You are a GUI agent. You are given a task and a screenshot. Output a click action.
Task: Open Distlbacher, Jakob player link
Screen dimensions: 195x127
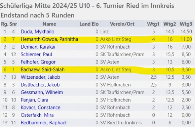[x=40, y=85]
